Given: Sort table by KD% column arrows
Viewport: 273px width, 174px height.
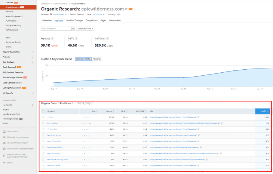Looking at the screenshot, I should pos(126,111).
